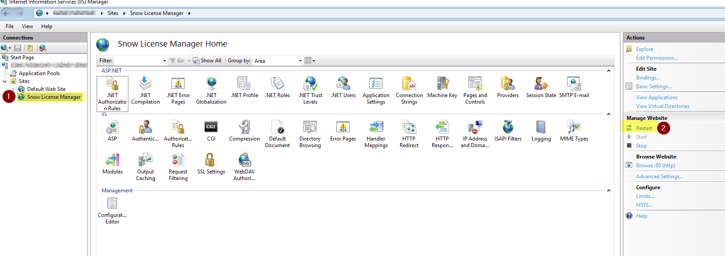The height and width of the screenshot is (256, 725).
Task: Open the View menu
Action: [27, 26]
